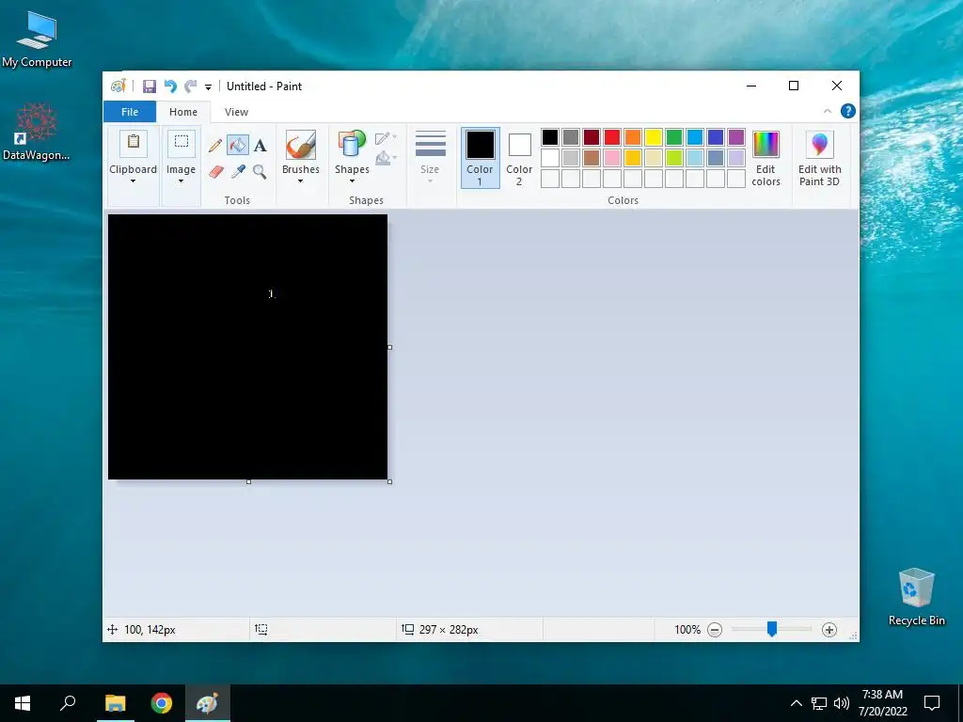The width and height of the screenshot is (963, 722).
Task: Select Color 2 background button
Action: click(519, 157)
